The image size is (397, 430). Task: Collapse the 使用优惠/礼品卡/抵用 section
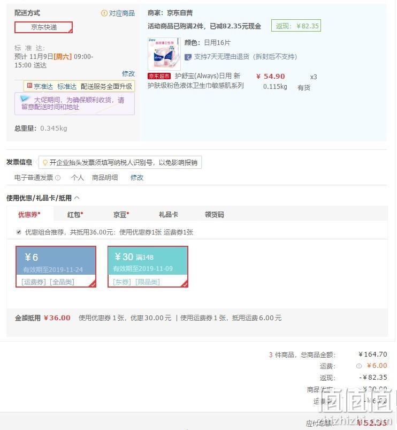pyautogui.click(x=77, y=198)
